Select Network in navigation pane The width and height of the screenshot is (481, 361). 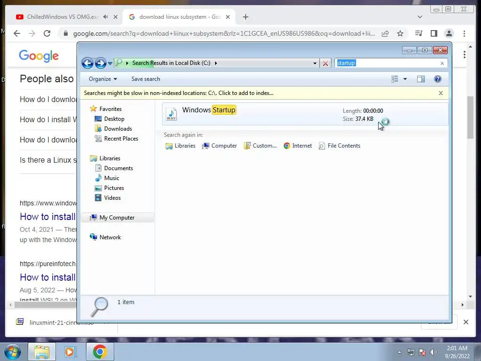pyautogui.click(x=105, y=237)
